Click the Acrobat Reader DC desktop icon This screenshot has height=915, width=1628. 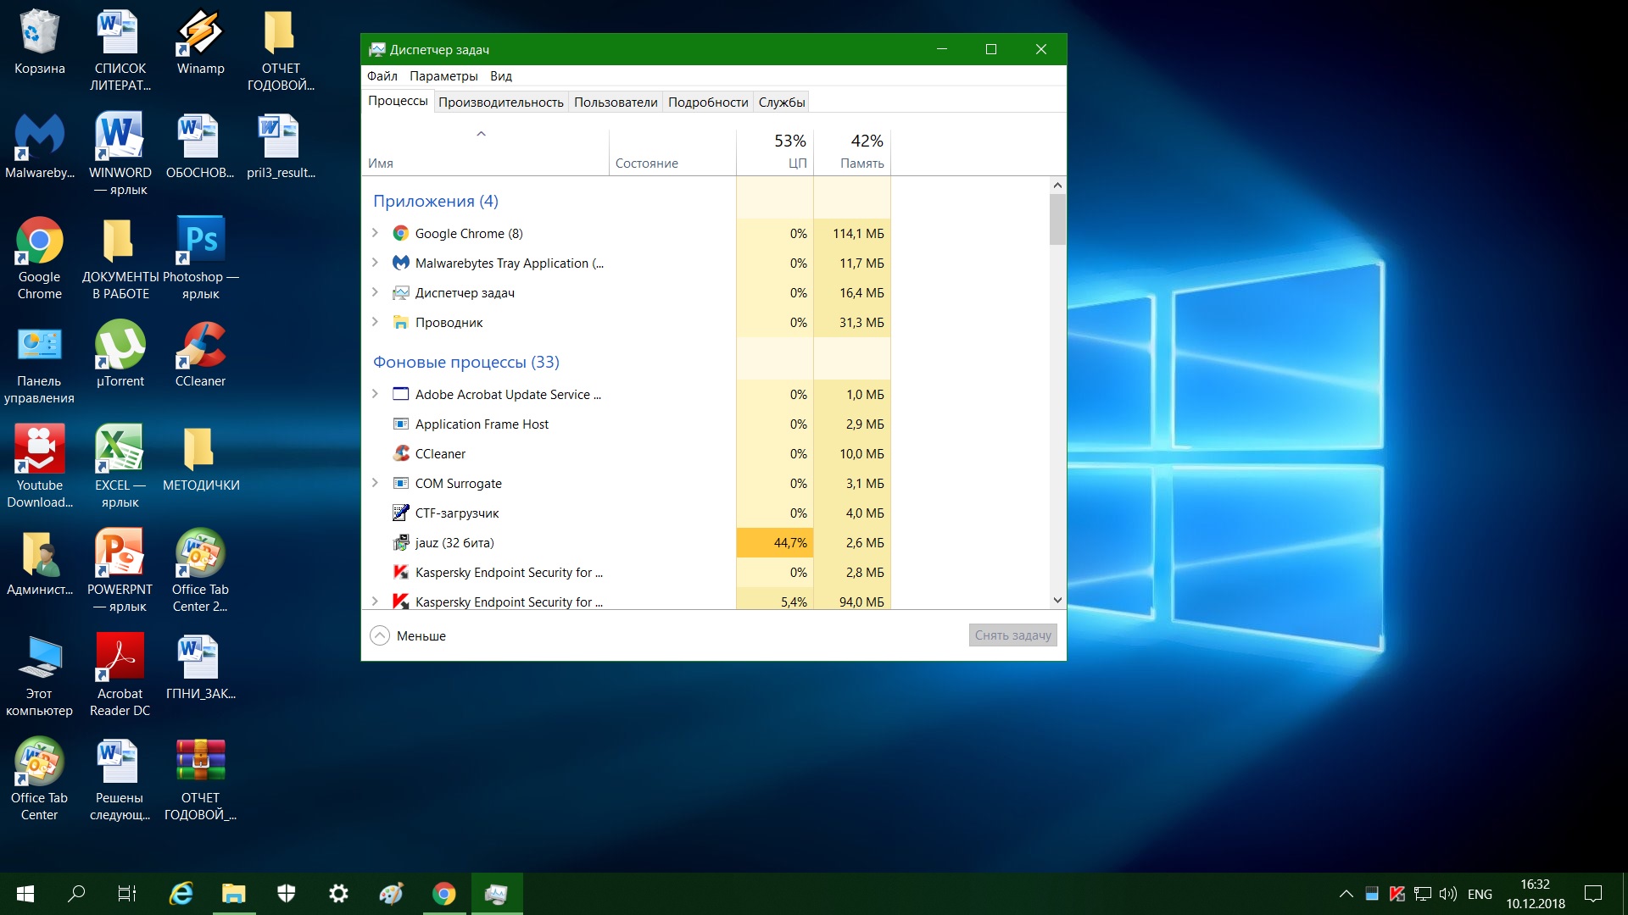(x=120, y=658)
